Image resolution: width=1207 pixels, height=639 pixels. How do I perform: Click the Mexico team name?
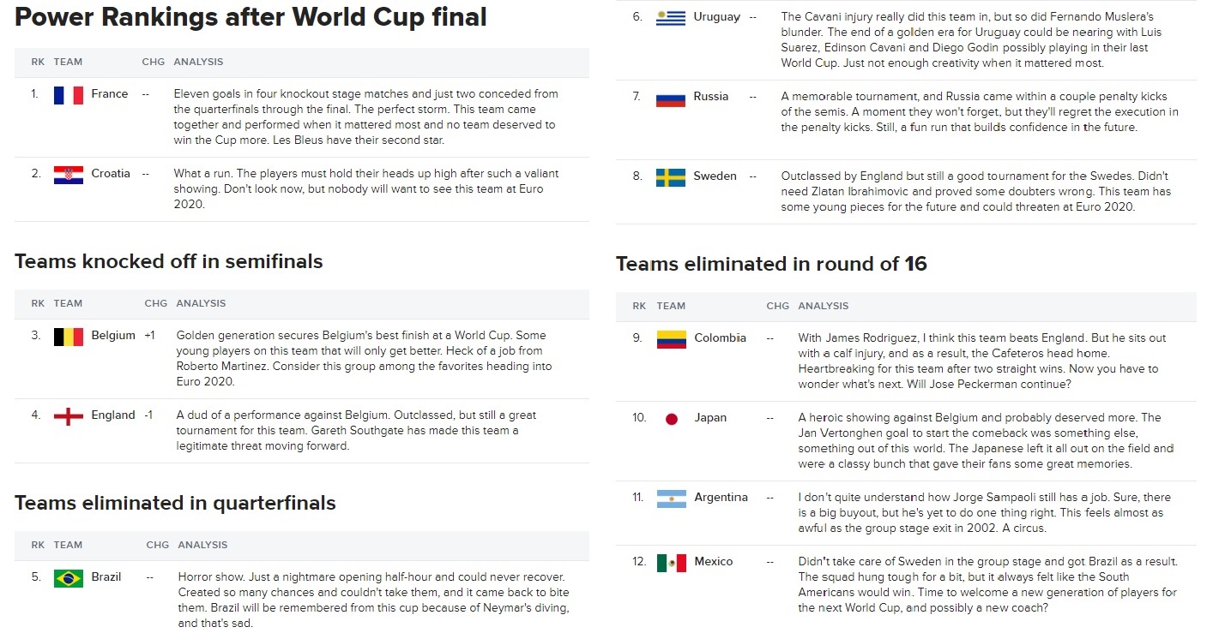713,562
